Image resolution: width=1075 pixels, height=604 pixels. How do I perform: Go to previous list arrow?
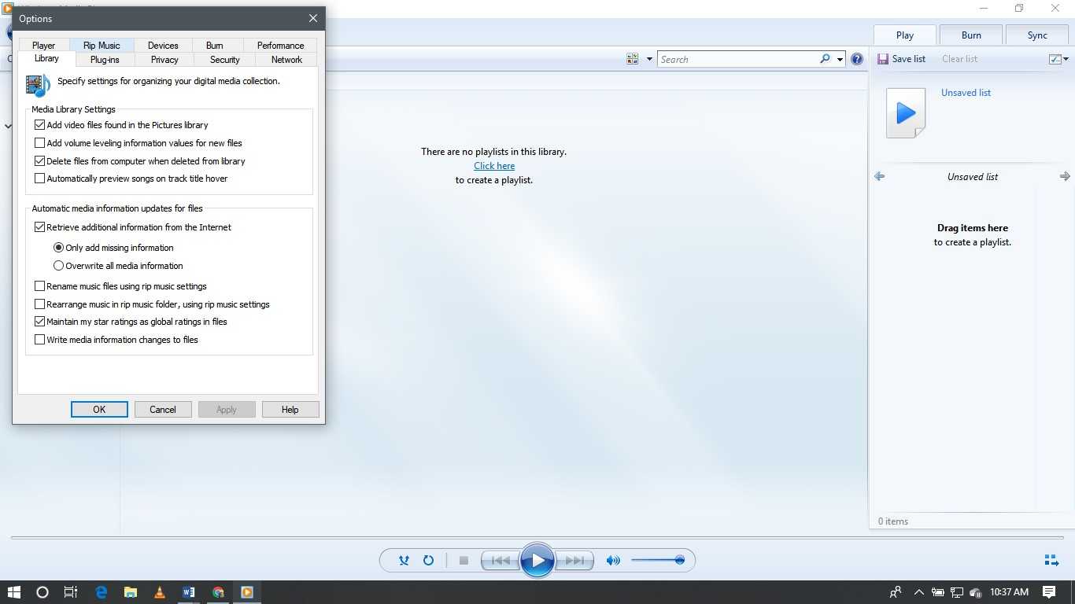(879, 177)
